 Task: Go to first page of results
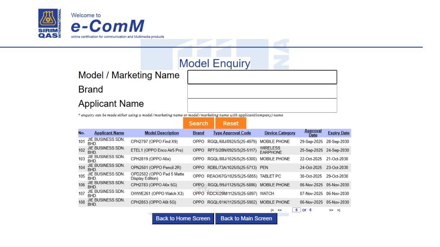pyautogui.click(x=272, y=210)
